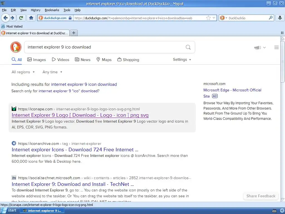Click the page scrollbar down arrow

pyautogui.click(x=282, y=200)
